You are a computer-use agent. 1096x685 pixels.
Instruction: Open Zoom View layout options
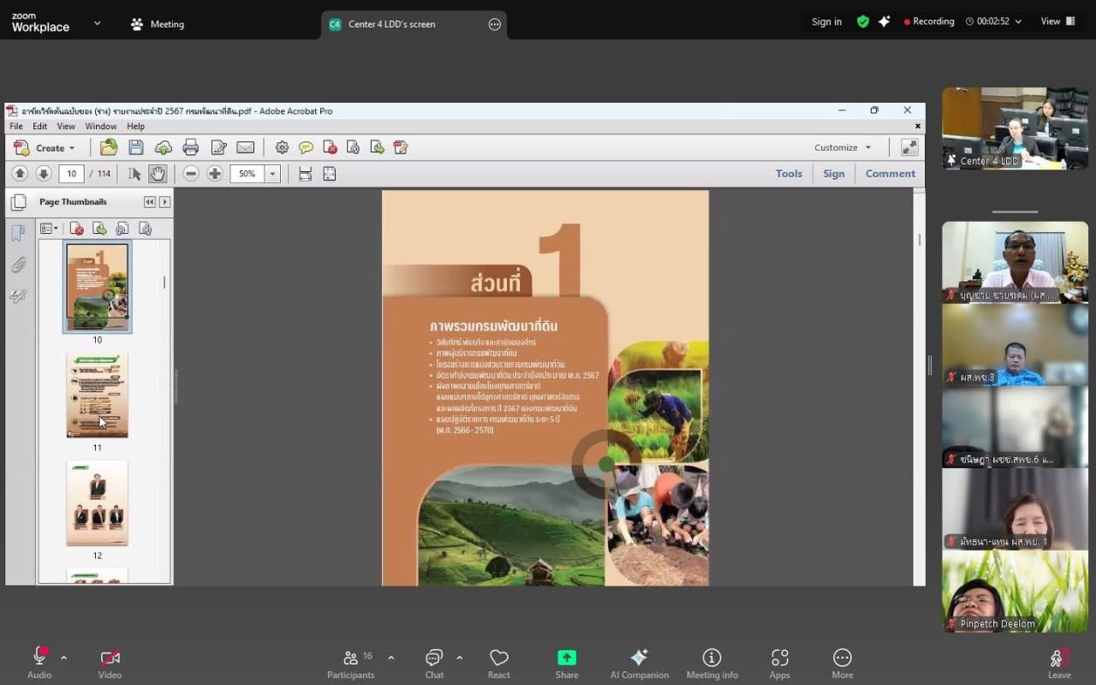[x=1058, y=21]
